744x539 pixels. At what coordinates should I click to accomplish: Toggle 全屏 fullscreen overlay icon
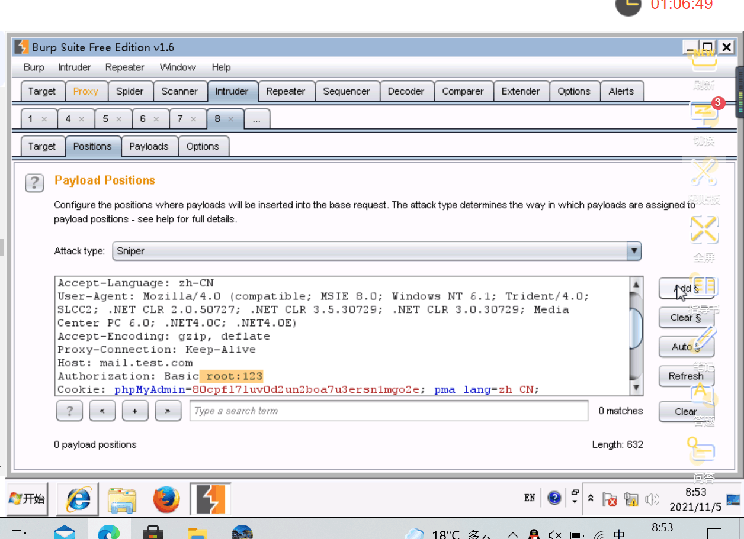tap(704, 230)
